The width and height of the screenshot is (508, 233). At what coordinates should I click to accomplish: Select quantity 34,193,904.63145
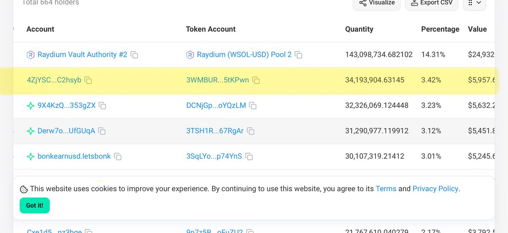pyautogui.click(x=375, y=80)
